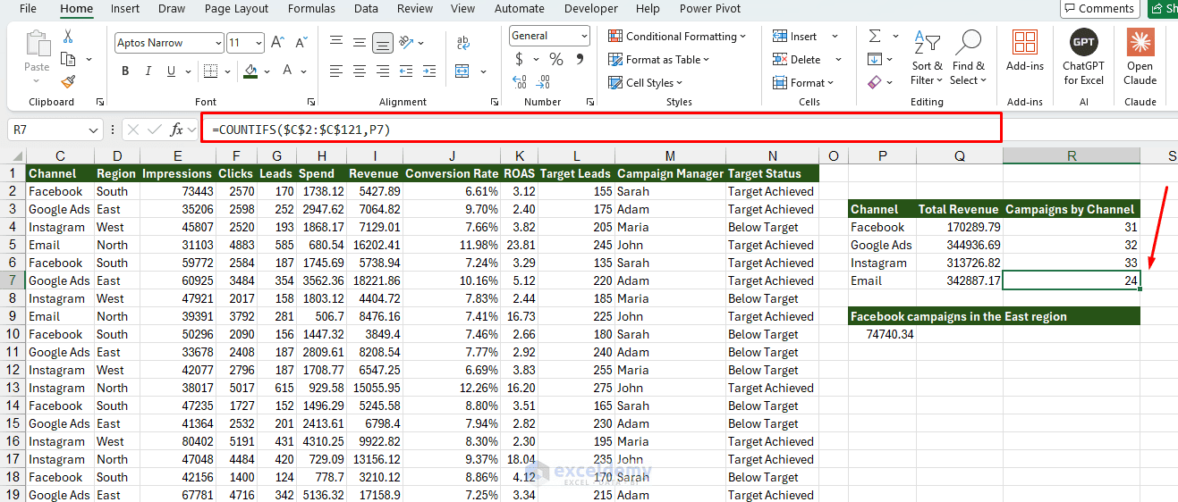This screenshot has height=502, width=1178.
Task: Increase the indent level
Action: tap(430, 71)
